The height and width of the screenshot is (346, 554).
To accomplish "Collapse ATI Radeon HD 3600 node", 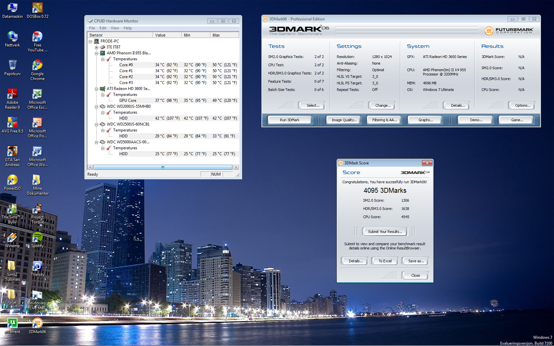I will pos(97,89).
